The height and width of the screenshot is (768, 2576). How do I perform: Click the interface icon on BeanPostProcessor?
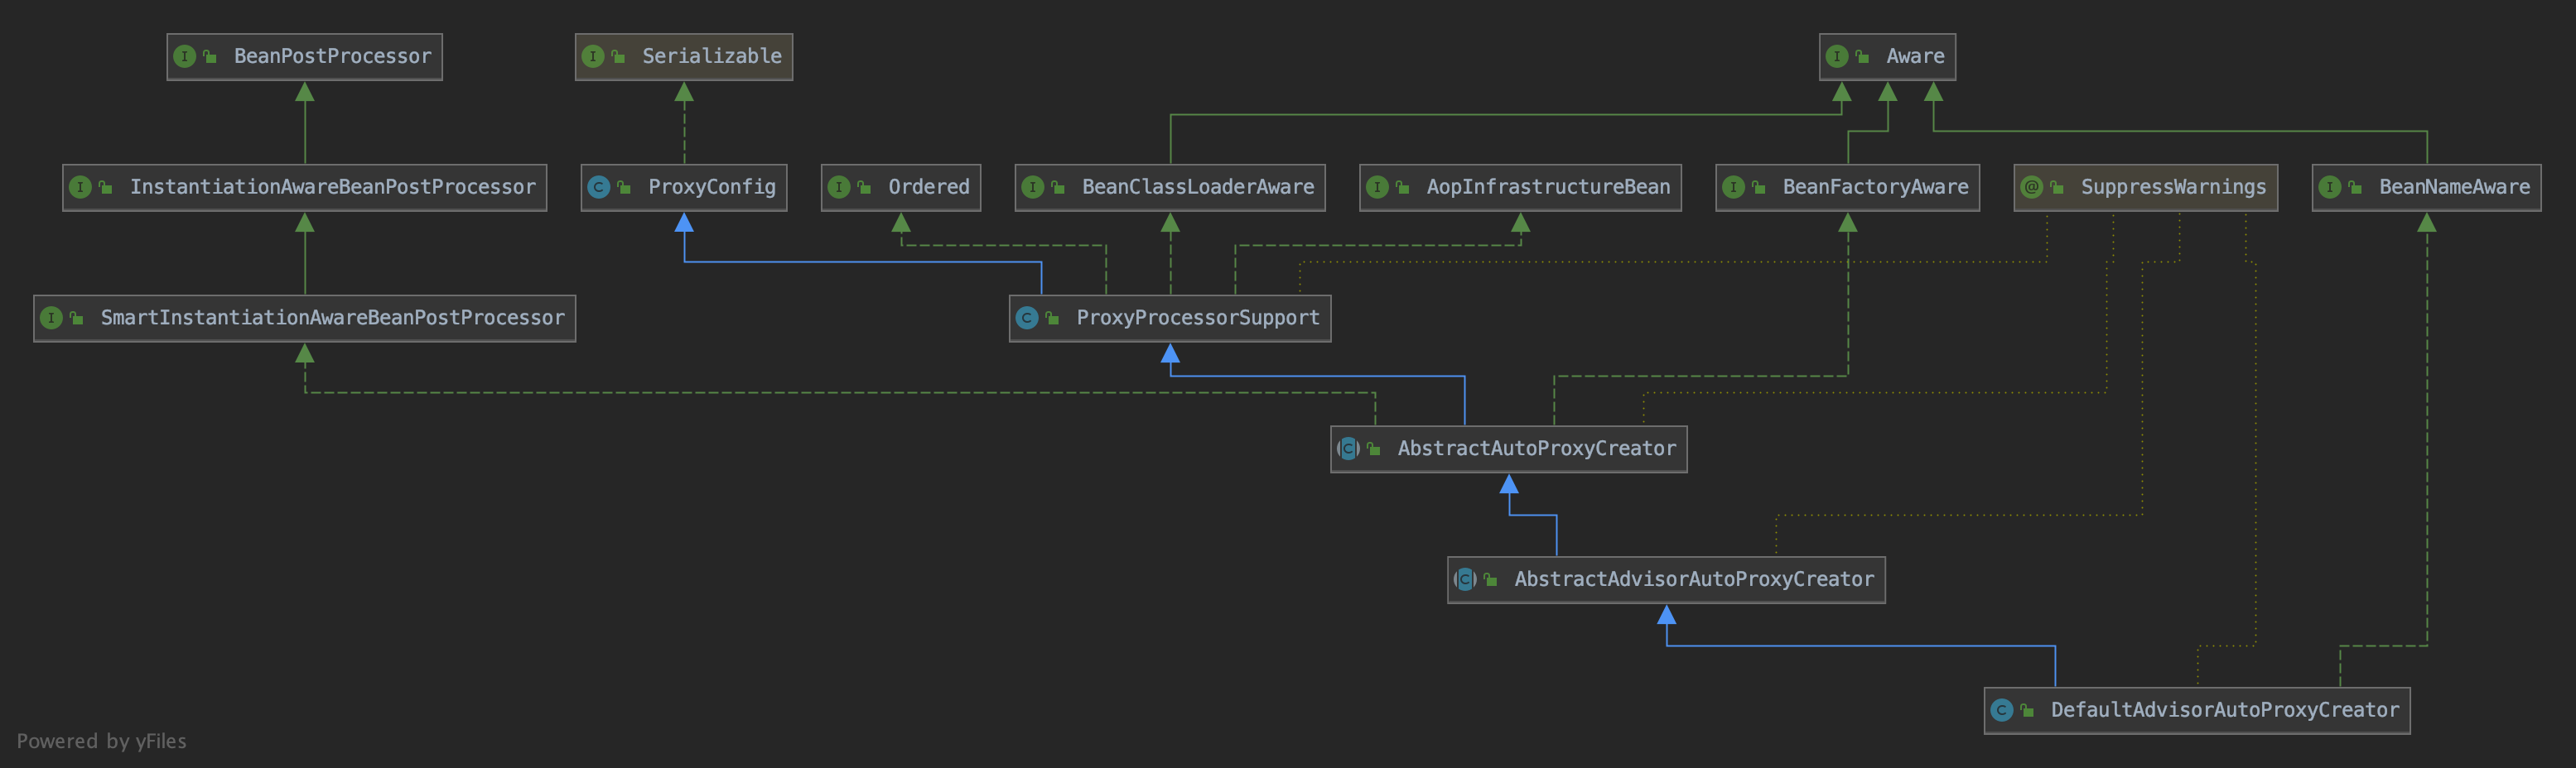(185, 56)
